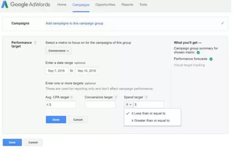Open the Sep 7, 2016 start date picker
This screenshot has height=149, width=233.
(56, 71)
